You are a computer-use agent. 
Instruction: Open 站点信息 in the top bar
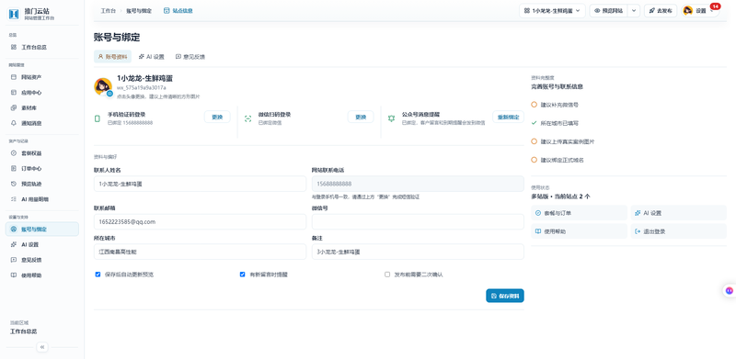point(178,11)
